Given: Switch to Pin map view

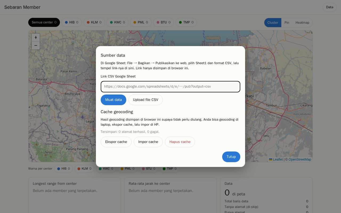Looking at the screenshot, I should point(287,23).
